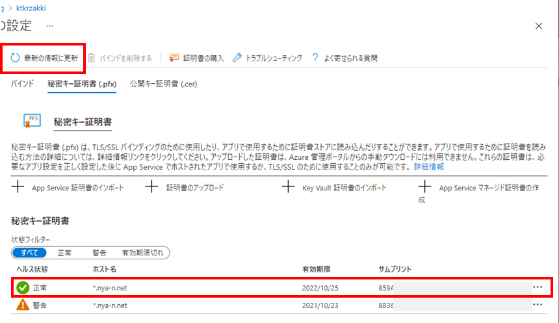This screenshot has height=323, width=559.
Task: Click 証明書のアップロード label
Action: 195,188
